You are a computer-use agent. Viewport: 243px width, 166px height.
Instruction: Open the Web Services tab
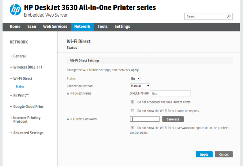point(55,27)
